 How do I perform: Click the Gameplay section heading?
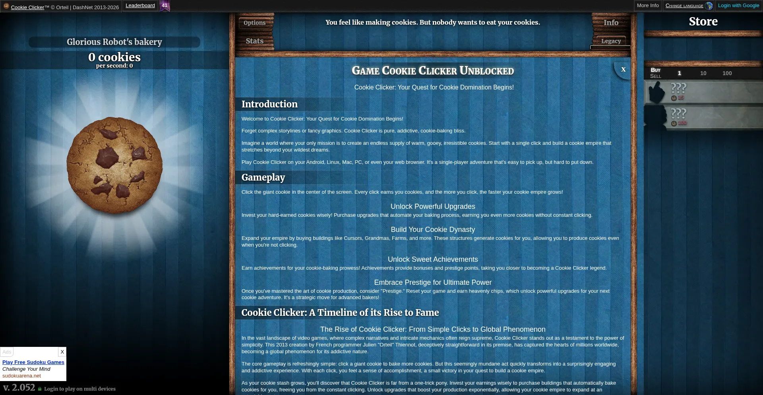[263, 177]
